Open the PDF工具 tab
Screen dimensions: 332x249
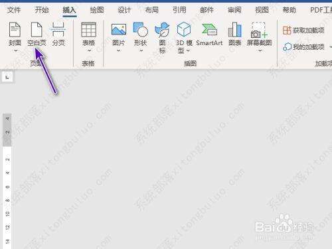[321, 10]
